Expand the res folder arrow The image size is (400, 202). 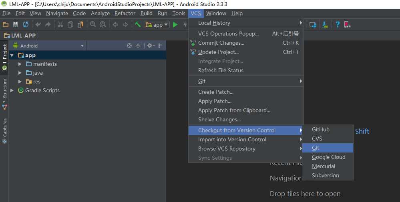[20, 82]
